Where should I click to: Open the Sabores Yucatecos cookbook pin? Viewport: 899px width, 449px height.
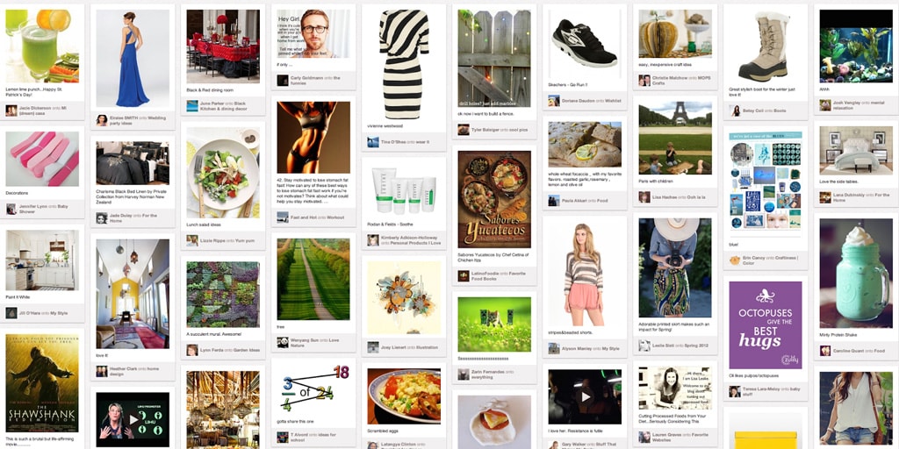click(x=494, y=199)
